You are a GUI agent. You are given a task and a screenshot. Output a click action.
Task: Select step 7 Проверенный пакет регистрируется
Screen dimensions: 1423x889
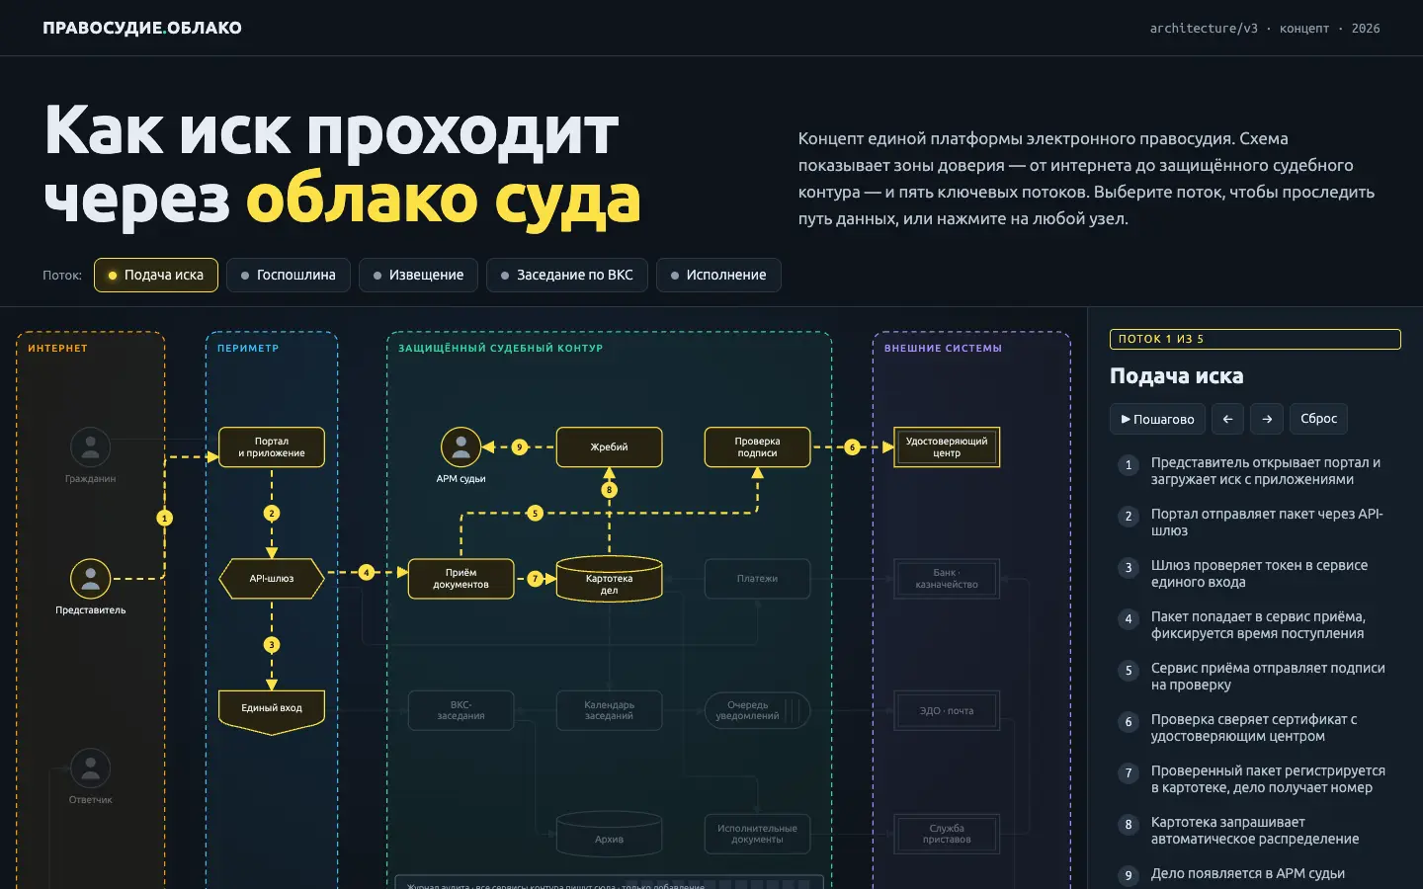point(1255,779)
